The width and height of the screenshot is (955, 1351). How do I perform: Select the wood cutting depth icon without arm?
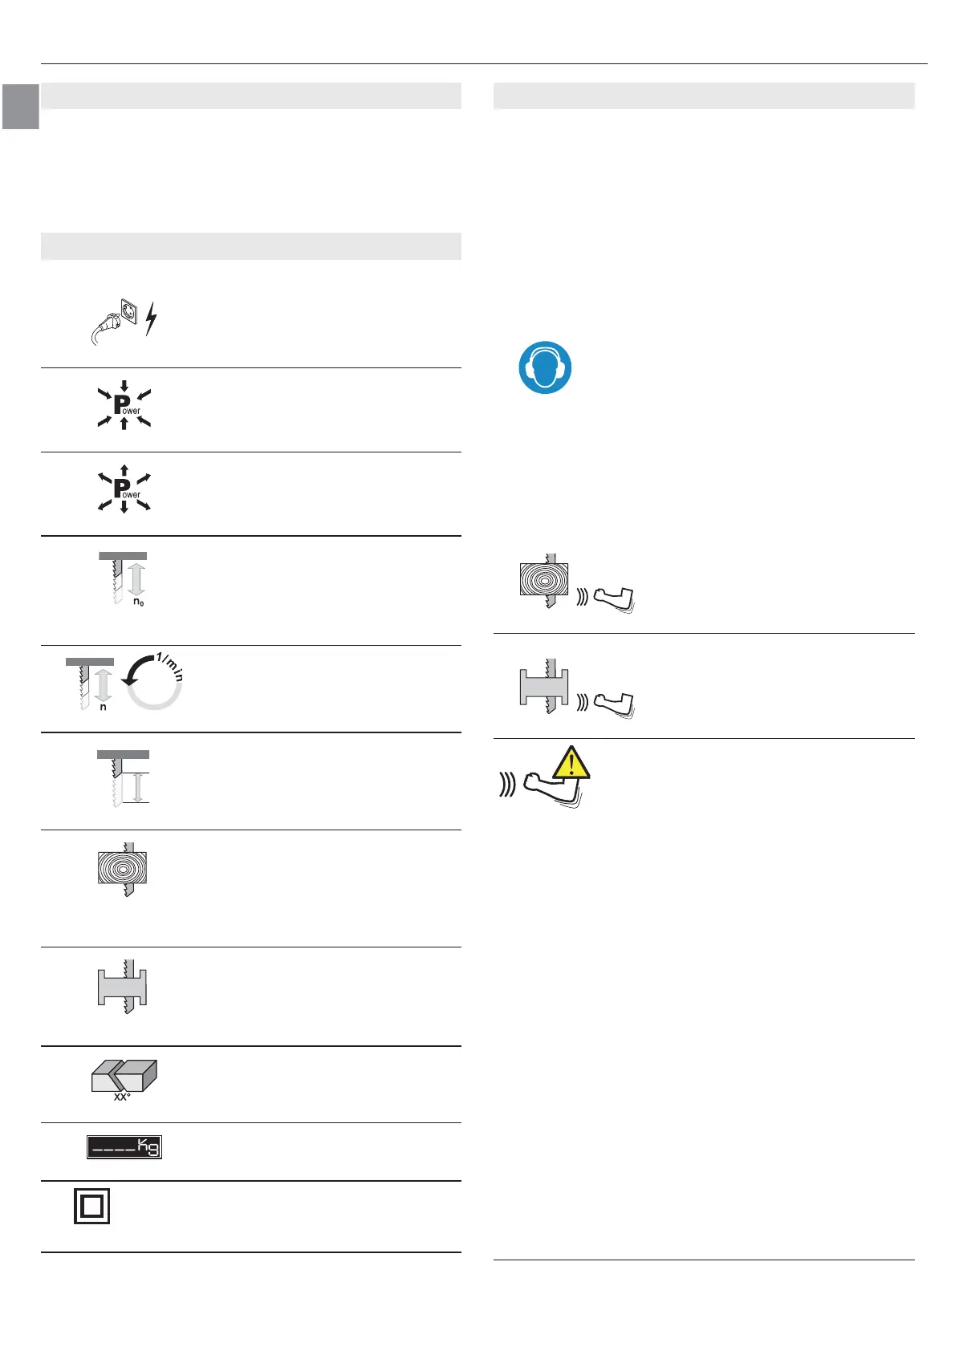click(123, 869)
